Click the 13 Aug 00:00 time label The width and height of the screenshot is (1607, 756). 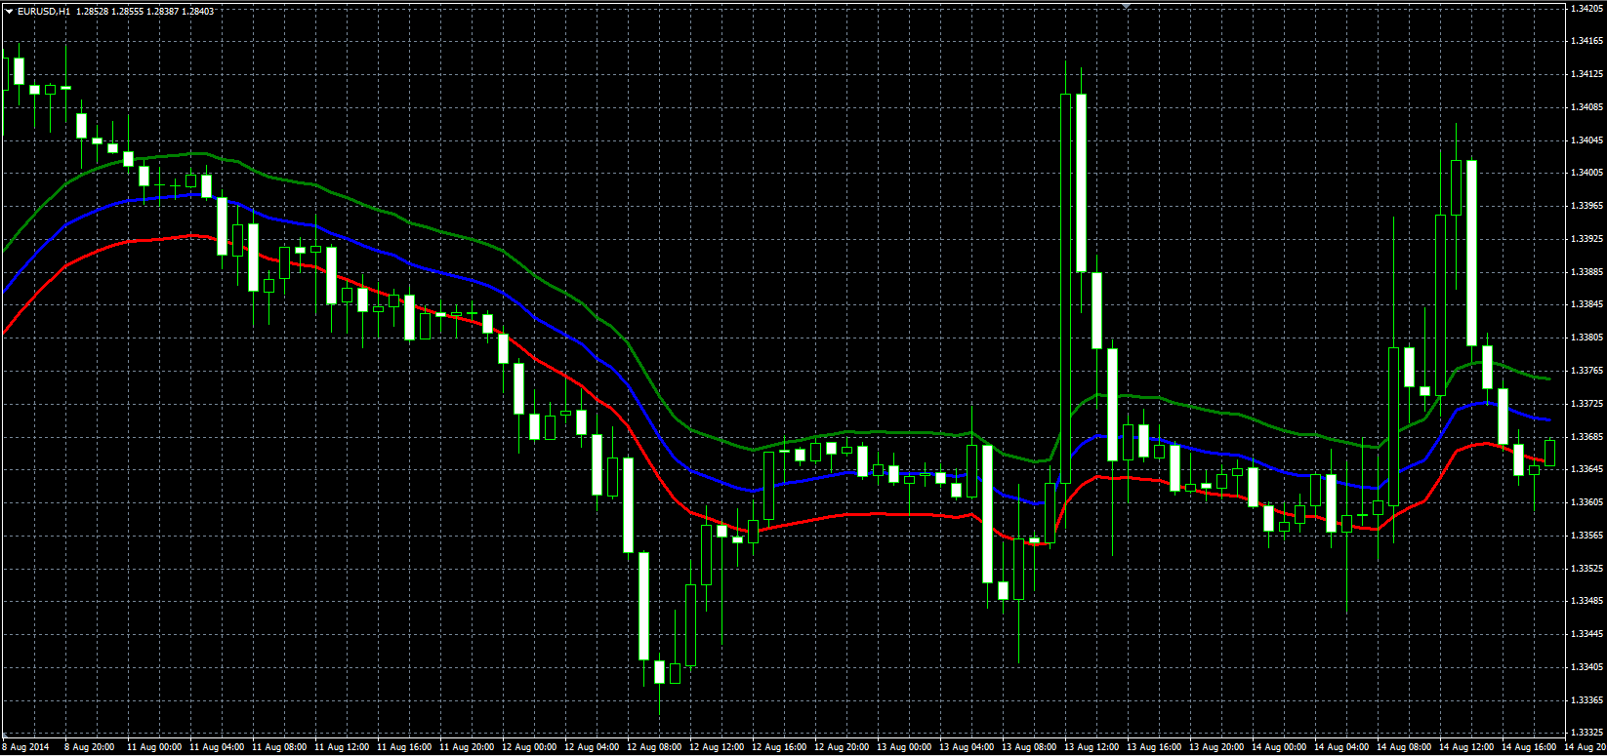[x=904, y=747]
